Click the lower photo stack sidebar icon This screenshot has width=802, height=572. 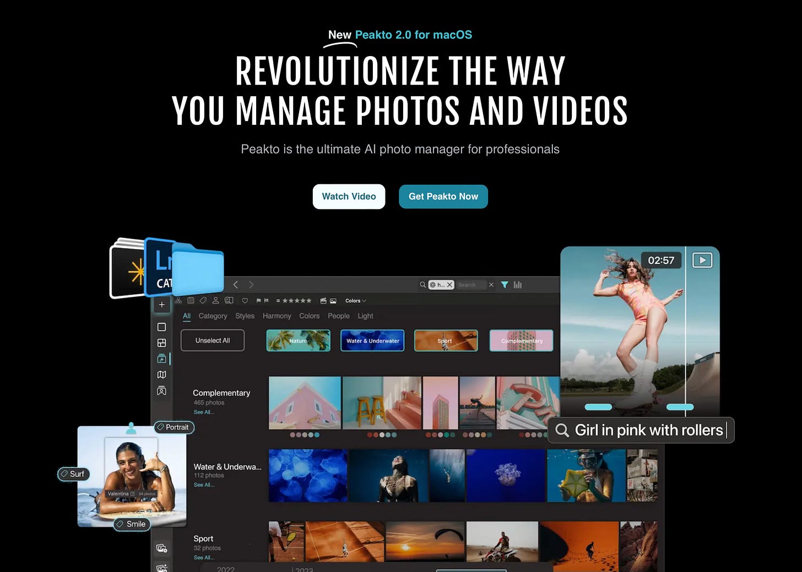coord(161,548)
